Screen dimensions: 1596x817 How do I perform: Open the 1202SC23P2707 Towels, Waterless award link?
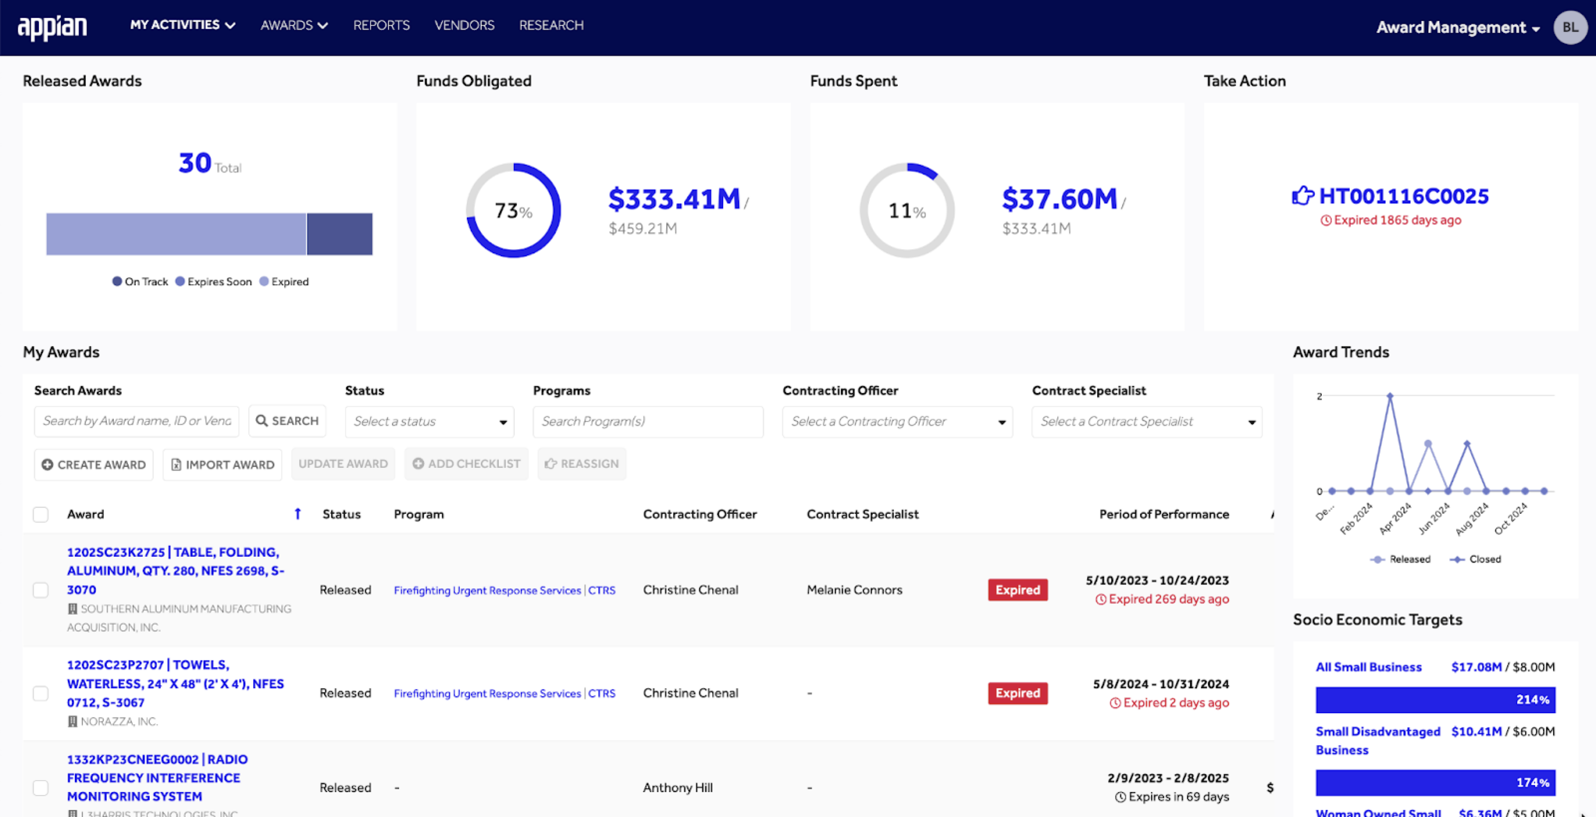click(176, 684)
